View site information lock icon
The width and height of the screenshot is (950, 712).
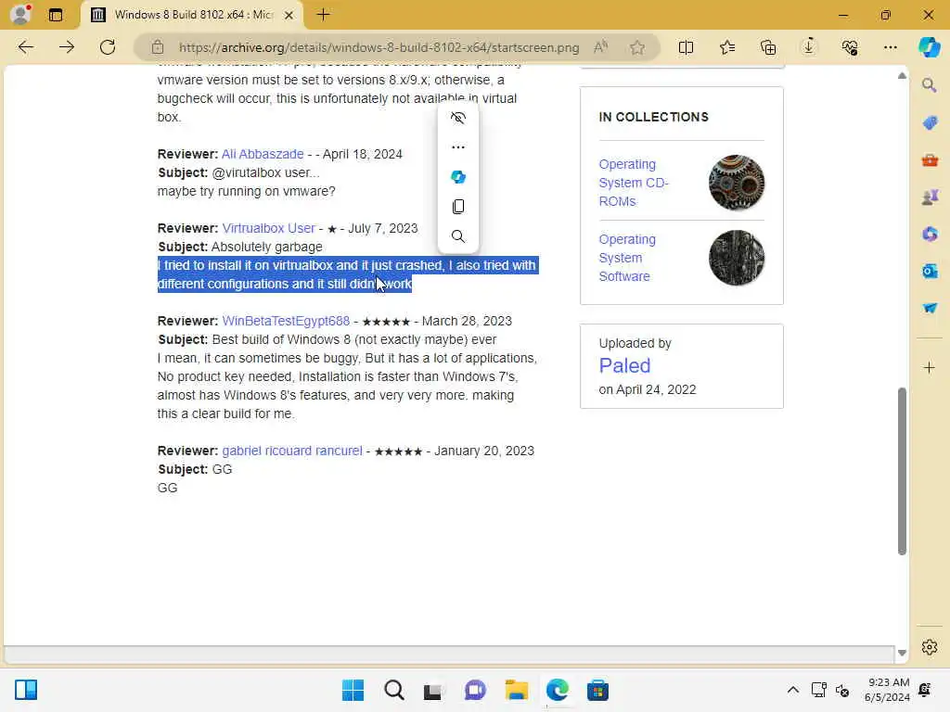point(158,47)
